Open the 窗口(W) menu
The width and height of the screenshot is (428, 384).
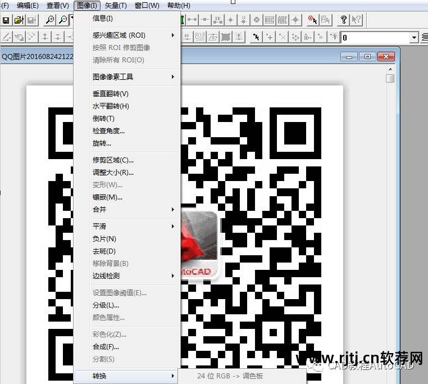point(147,6)
